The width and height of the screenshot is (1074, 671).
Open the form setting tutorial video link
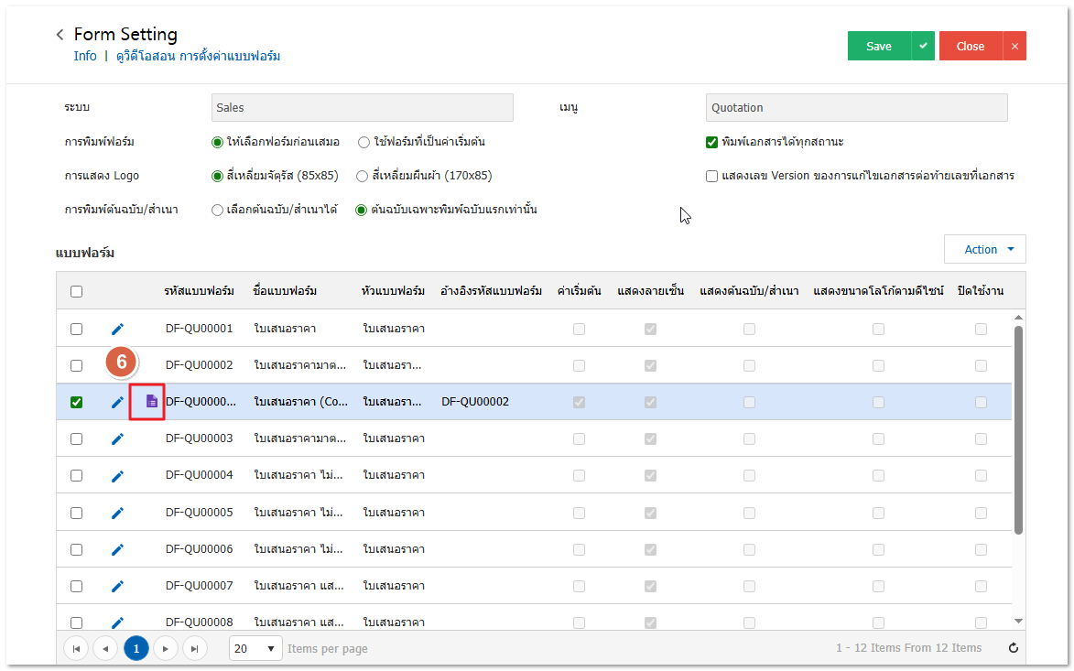pyautogui.click(x=198, y=56)
